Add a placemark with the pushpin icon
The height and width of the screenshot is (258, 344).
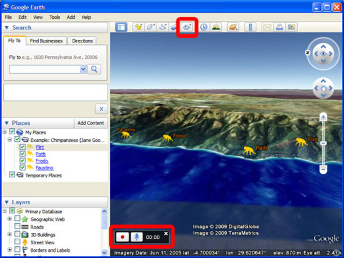[138, 27]
